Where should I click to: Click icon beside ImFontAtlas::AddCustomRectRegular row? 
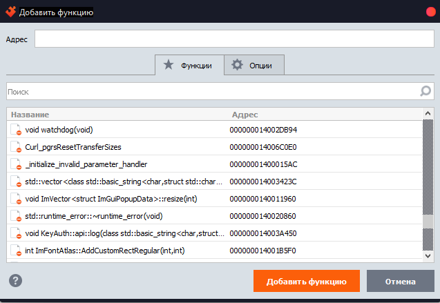[17, 251]
